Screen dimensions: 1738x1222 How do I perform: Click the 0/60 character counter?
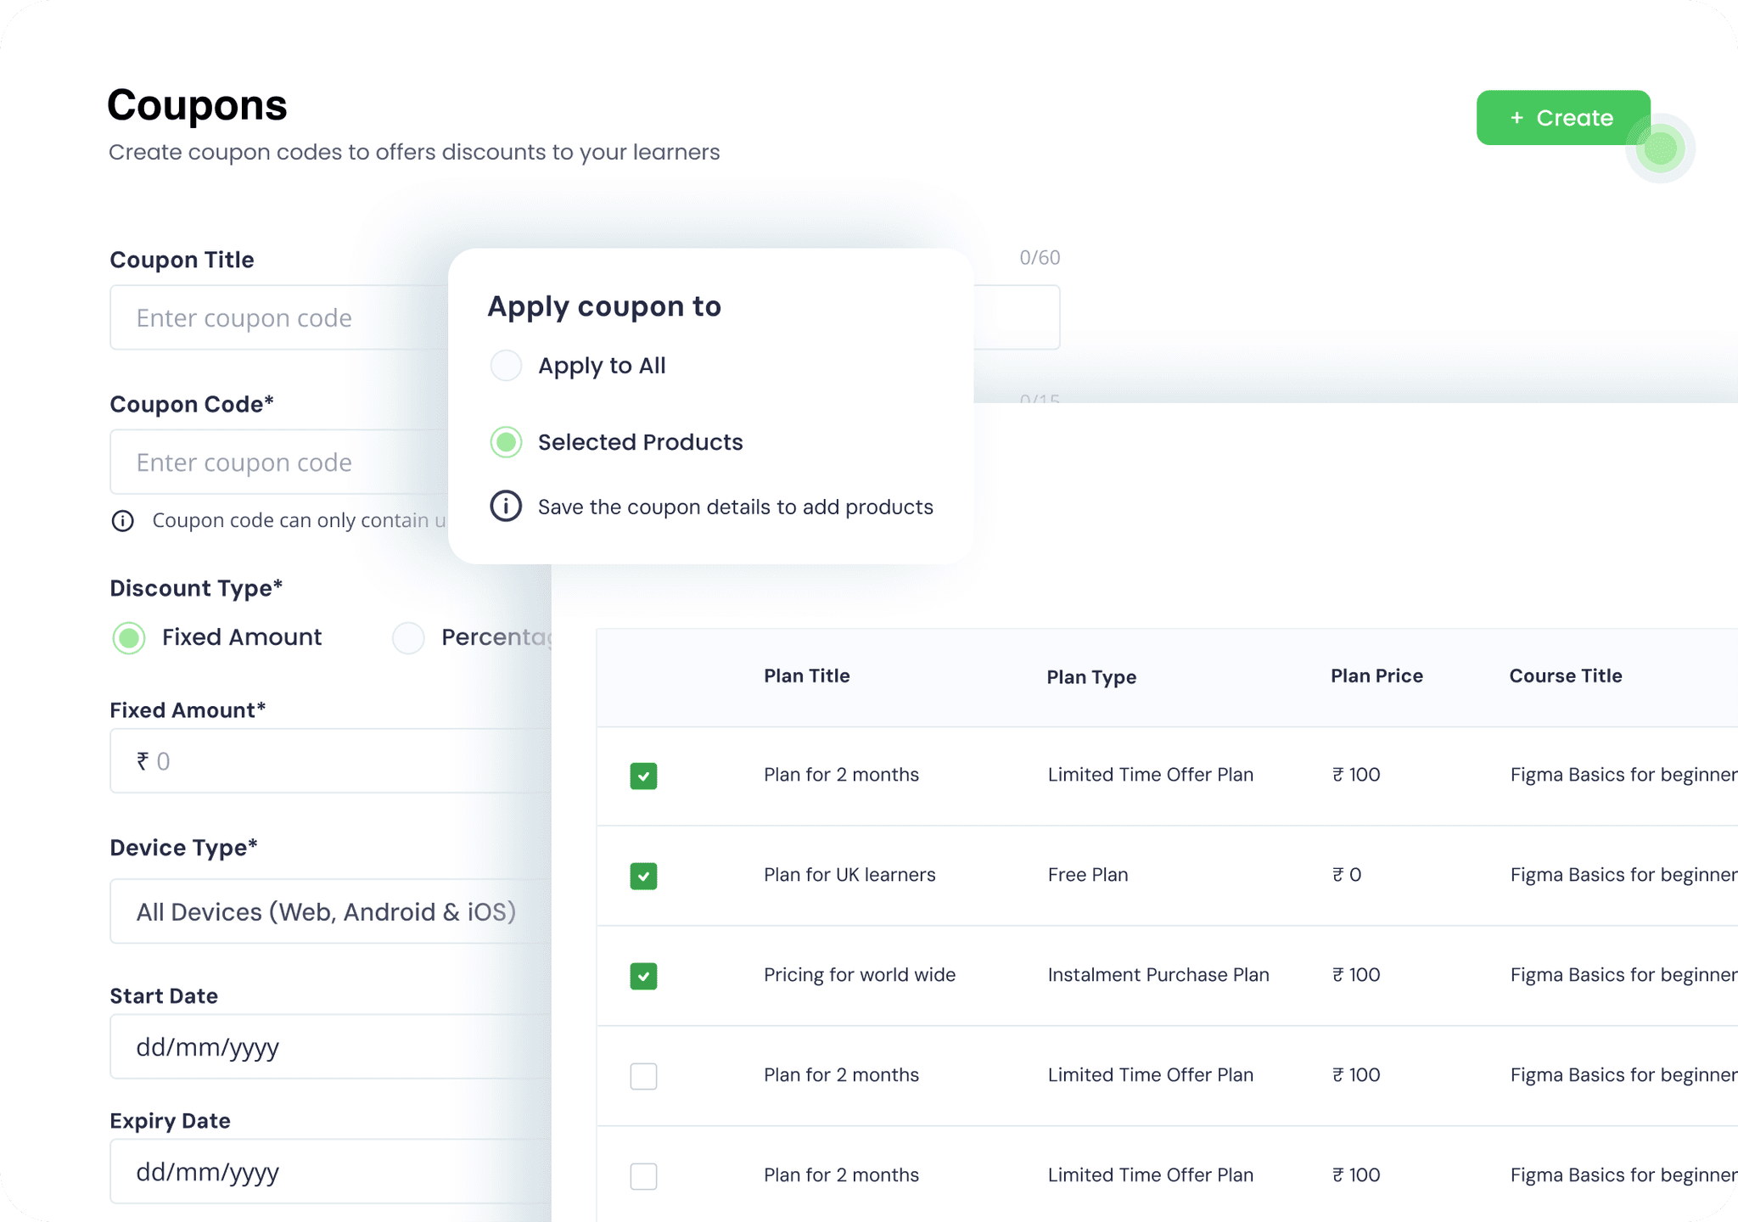1040,258
